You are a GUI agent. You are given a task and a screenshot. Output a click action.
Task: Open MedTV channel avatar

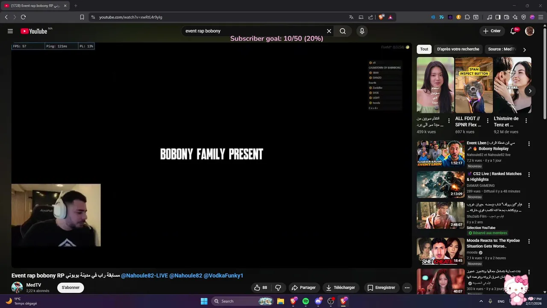coord(17,287)
